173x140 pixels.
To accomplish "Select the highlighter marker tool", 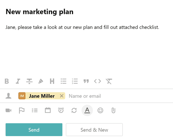I will point(41,81).
